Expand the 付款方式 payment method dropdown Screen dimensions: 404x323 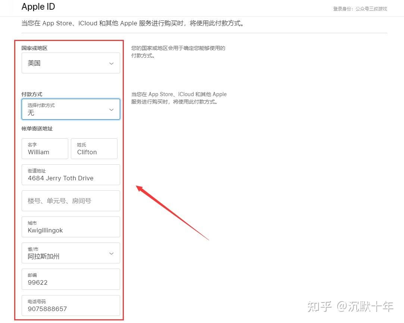[71, 109]
